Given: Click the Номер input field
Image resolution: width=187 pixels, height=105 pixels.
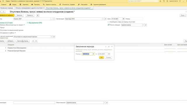Looking at the screenshot, I should click(x=137, y=19).
